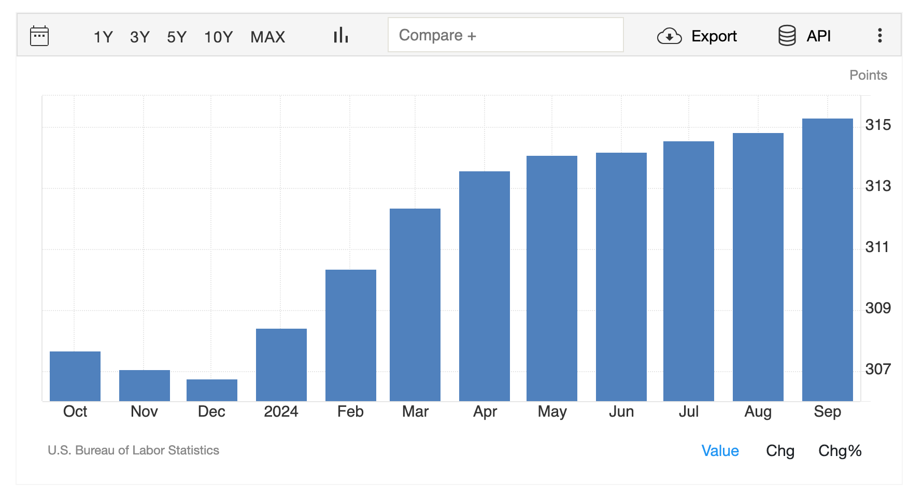This screenshot has width=909, height=500.
Task: Click the Export cloud download icon
Action: coord(669,36)
